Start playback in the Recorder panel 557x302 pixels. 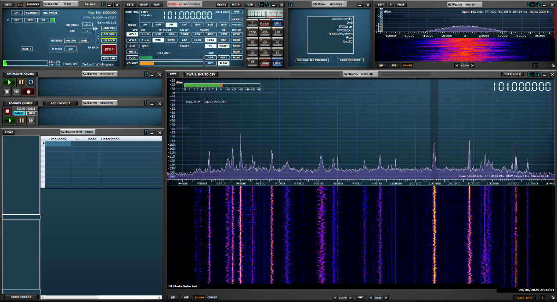coord(9,82)
